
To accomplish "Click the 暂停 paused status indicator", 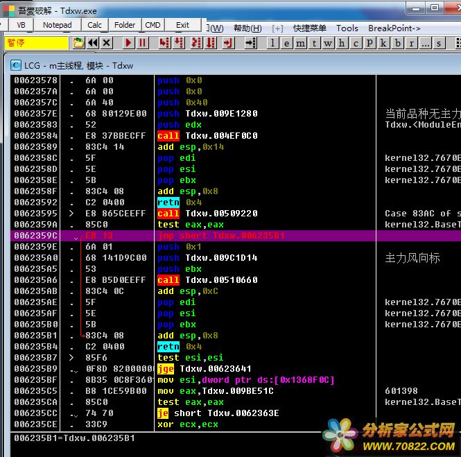I will point(37,43).
